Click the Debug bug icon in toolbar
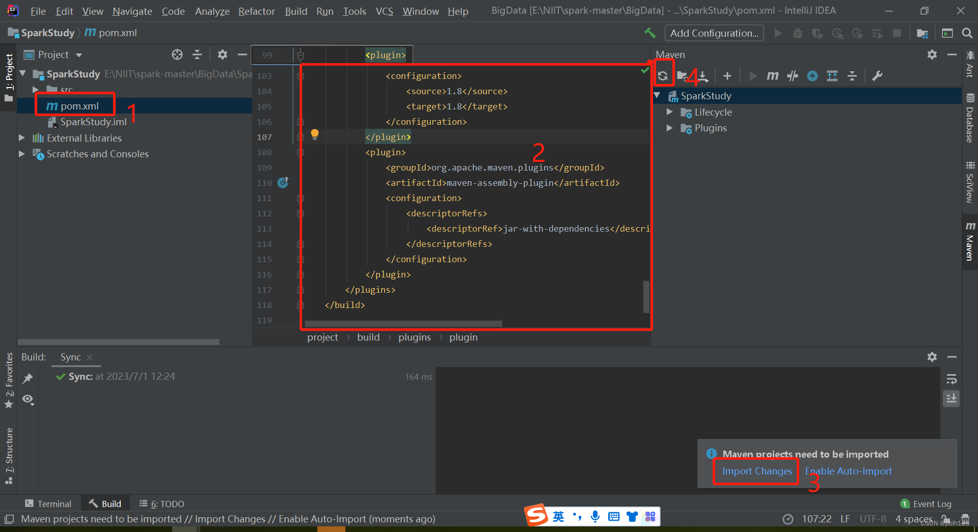Image resolution: width=978 pixels, height=532 pixels. [x=798, y=33]
